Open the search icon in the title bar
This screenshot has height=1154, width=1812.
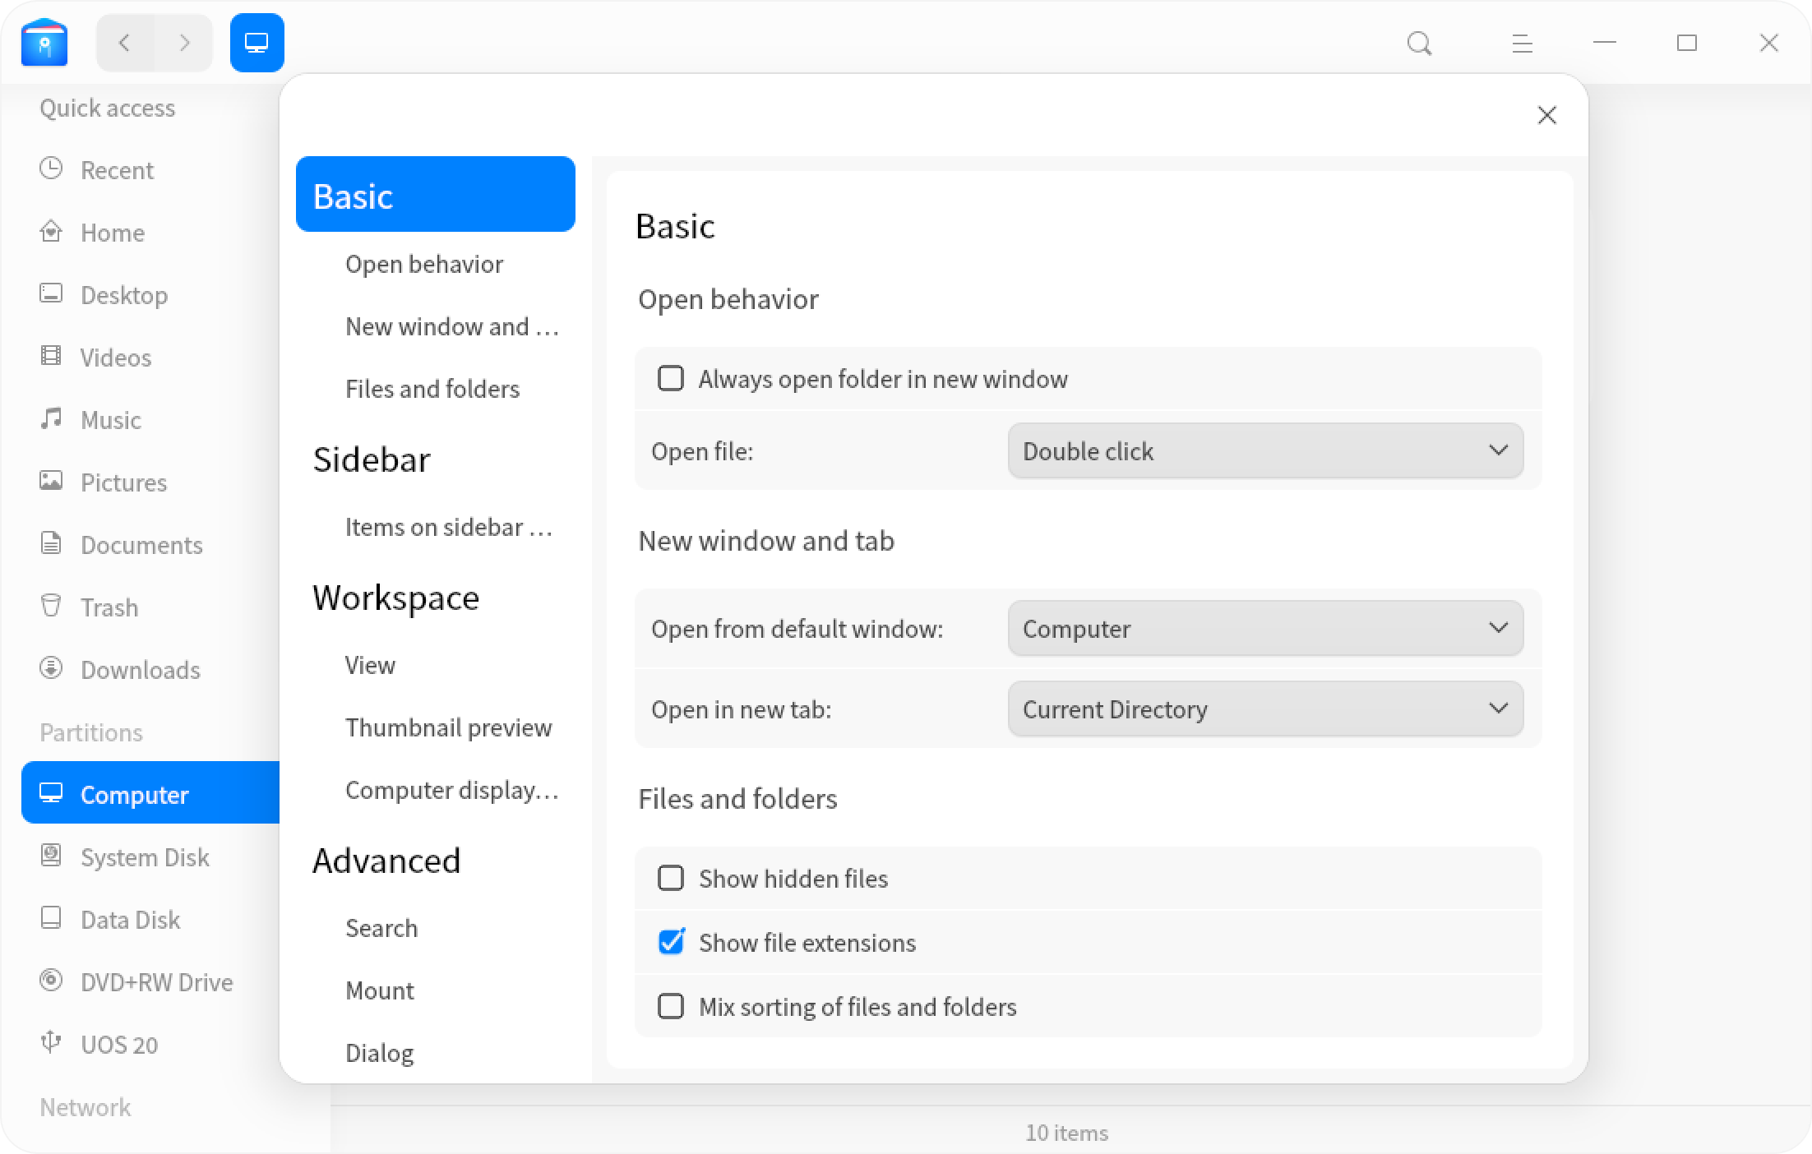[1418, 42]
